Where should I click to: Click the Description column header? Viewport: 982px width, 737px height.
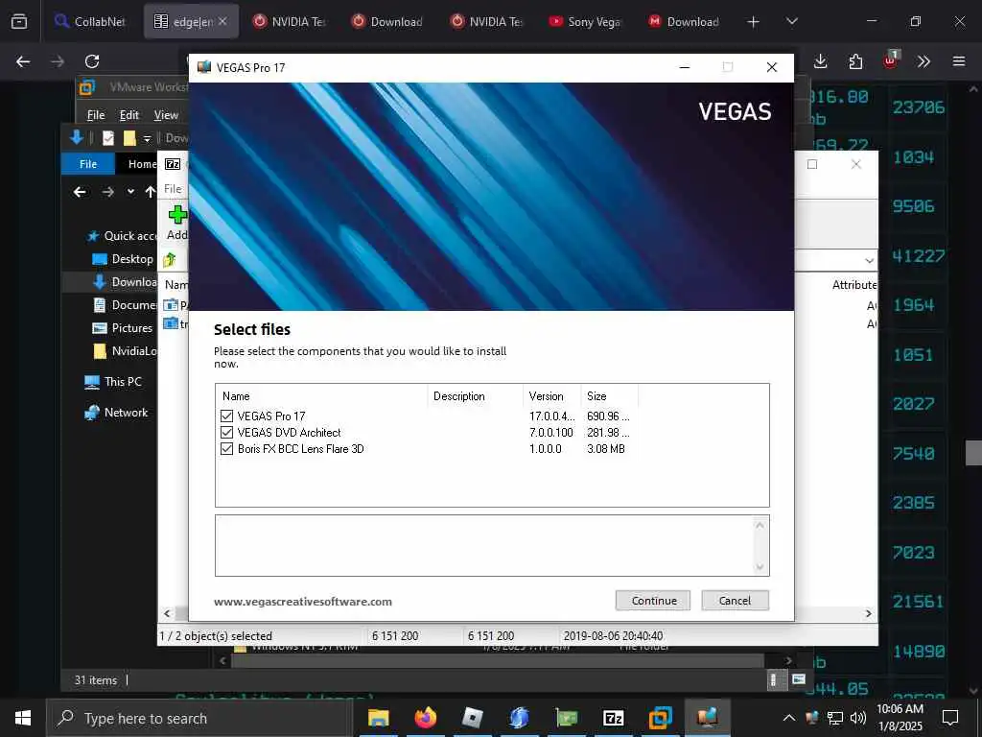[x=476, y=396]
